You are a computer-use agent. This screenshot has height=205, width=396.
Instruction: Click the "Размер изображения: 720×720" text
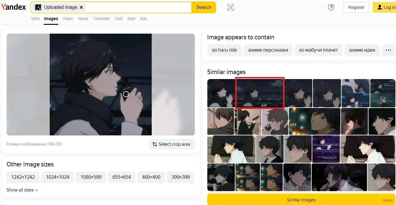click(34, 144)
